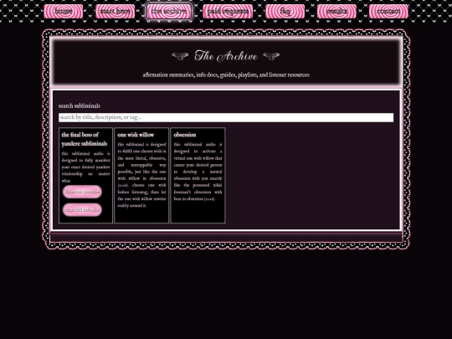
Task: Click 'listen on youtube' pink button
Action: [82, 192]
